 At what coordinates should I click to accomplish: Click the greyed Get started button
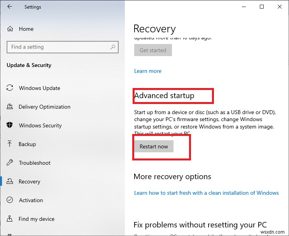pos(153,50)
